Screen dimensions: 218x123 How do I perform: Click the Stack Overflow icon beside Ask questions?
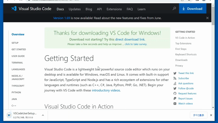tap(175, 83)
